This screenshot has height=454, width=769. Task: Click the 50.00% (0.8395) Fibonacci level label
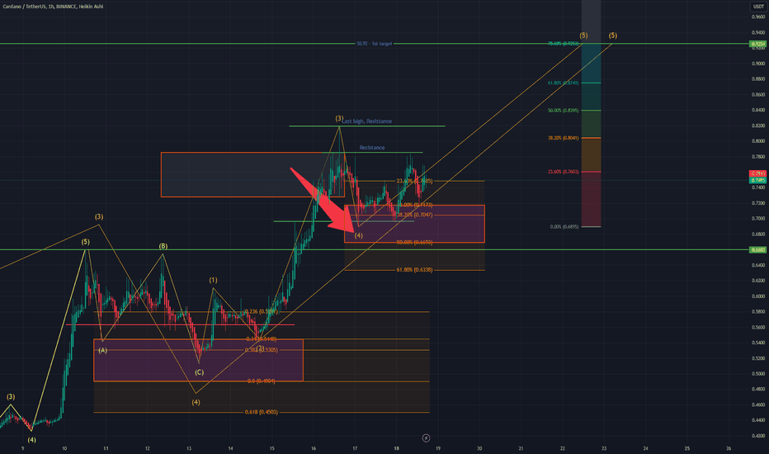coord(563,111)
